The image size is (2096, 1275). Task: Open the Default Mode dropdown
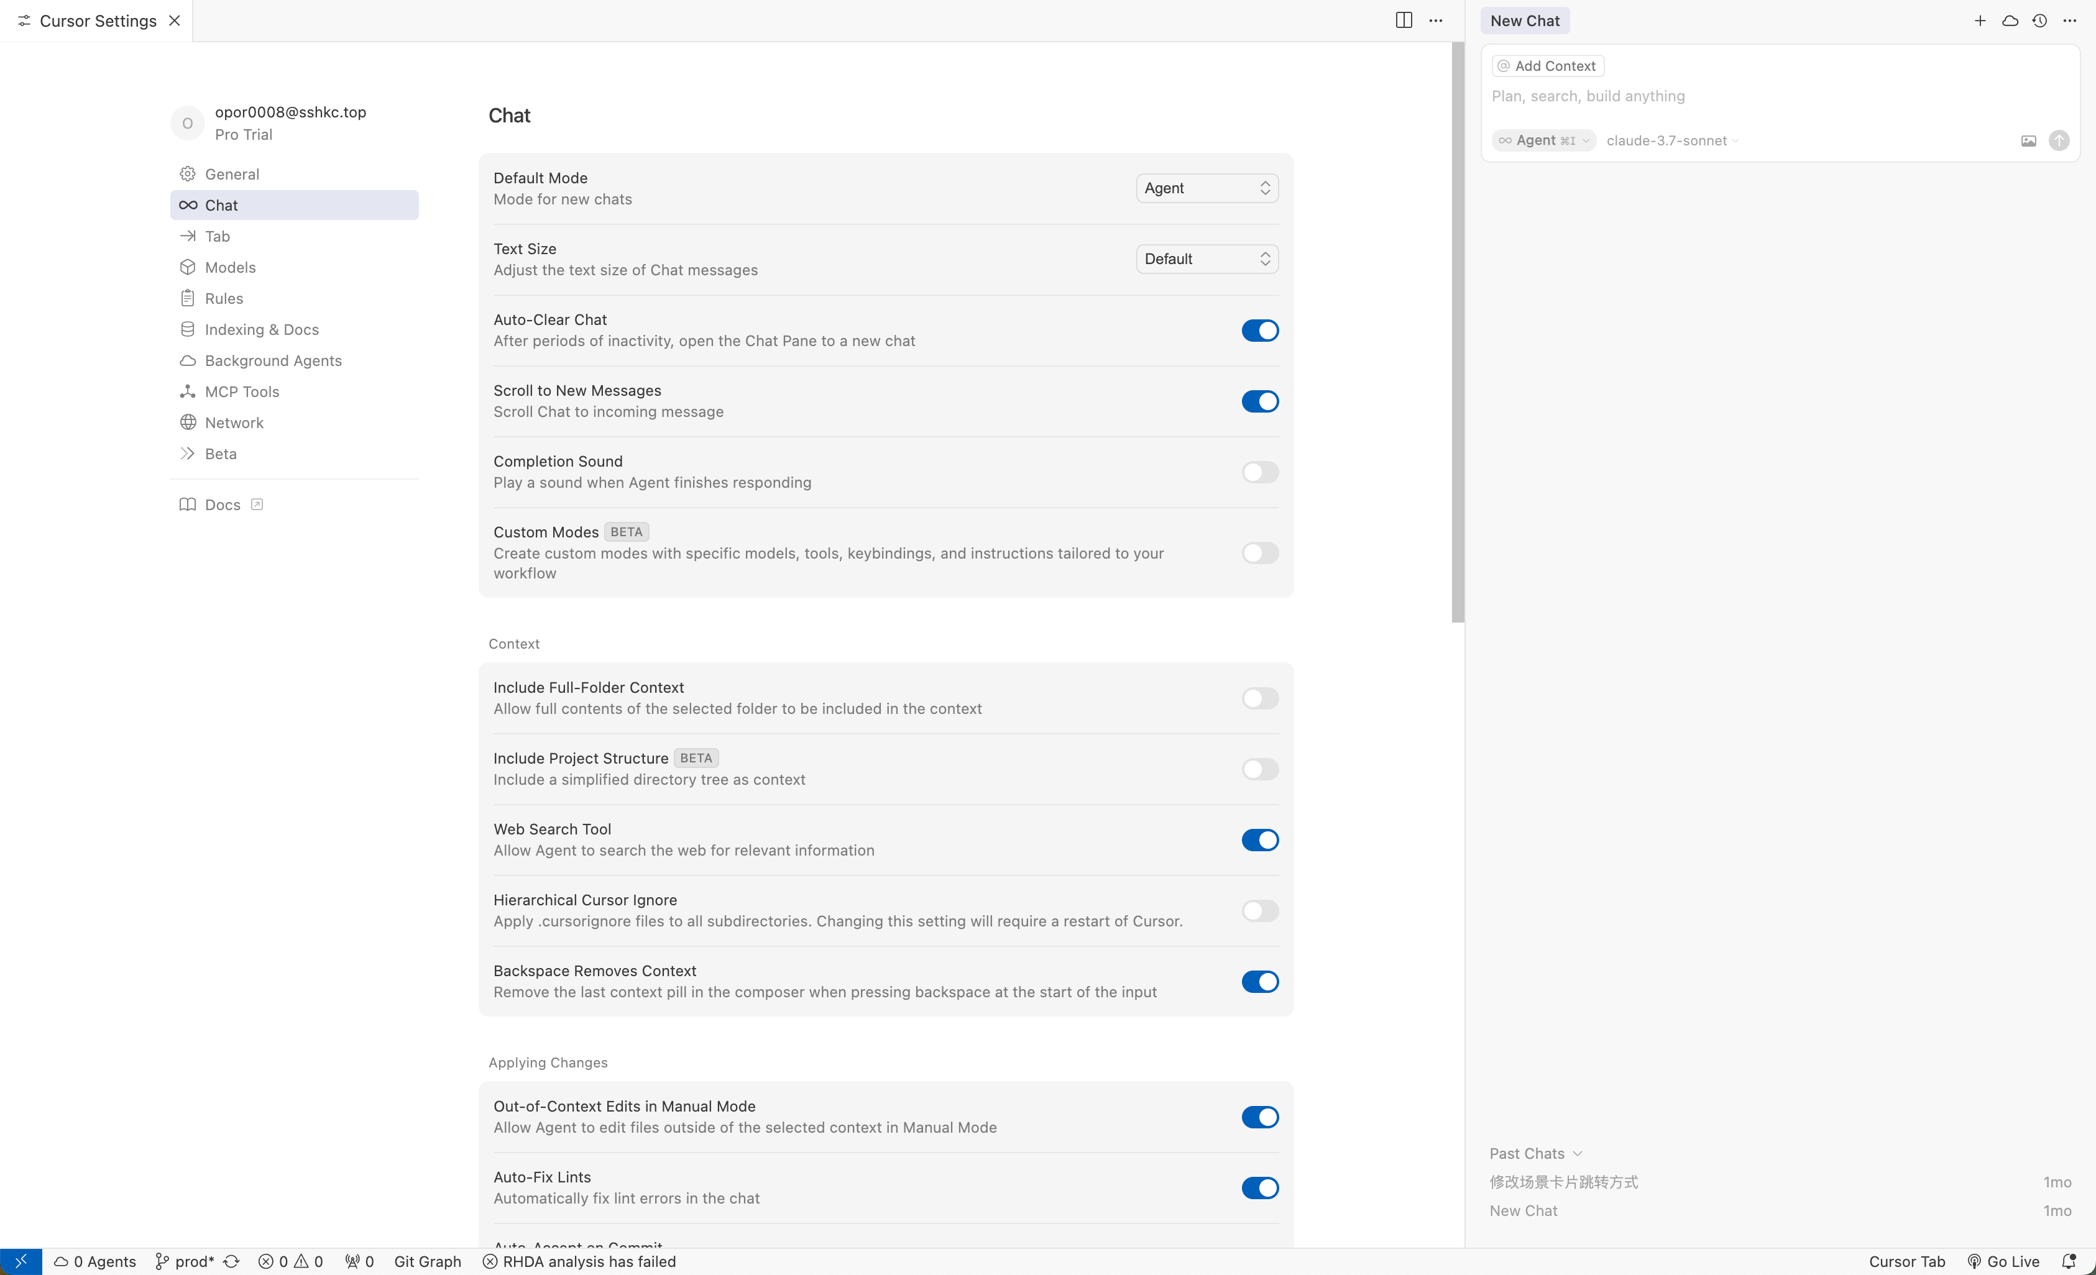pos(1207,188)
